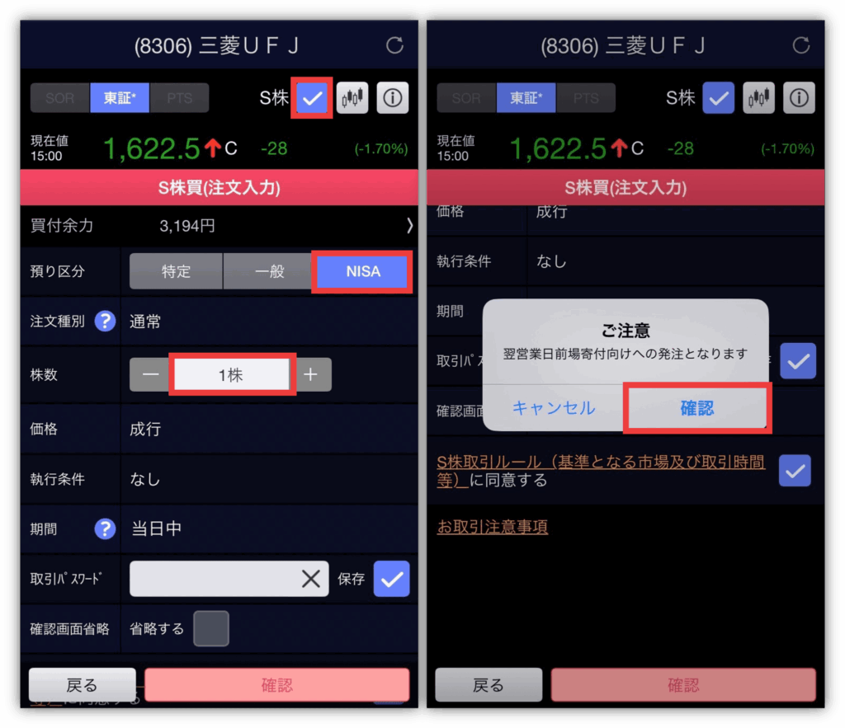Click help icon beside 期間
This screenshot has width=845, height=728.
click(x=105, y=528)
